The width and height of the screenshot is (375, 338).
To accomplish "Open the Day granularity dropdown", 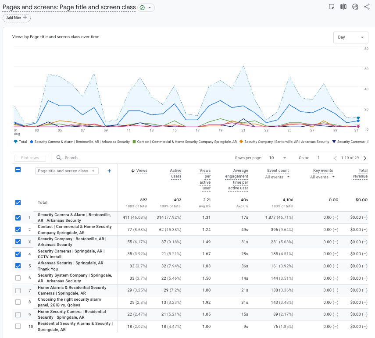I will click(350, 37).
